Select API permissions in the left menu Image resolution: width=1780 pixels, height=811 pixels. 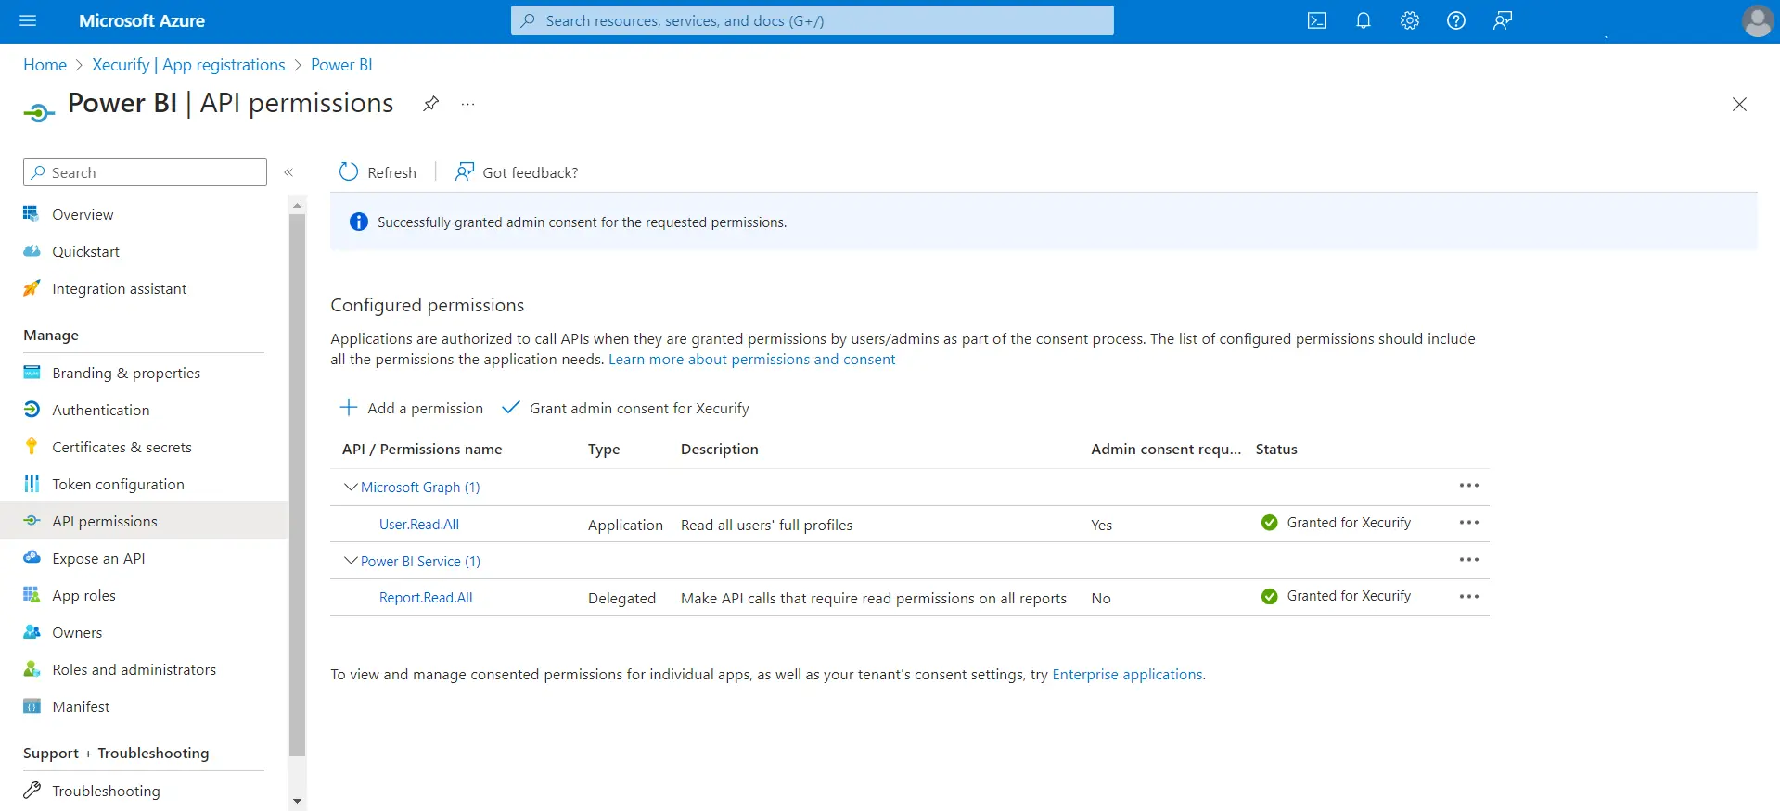(x=144, y=521)
